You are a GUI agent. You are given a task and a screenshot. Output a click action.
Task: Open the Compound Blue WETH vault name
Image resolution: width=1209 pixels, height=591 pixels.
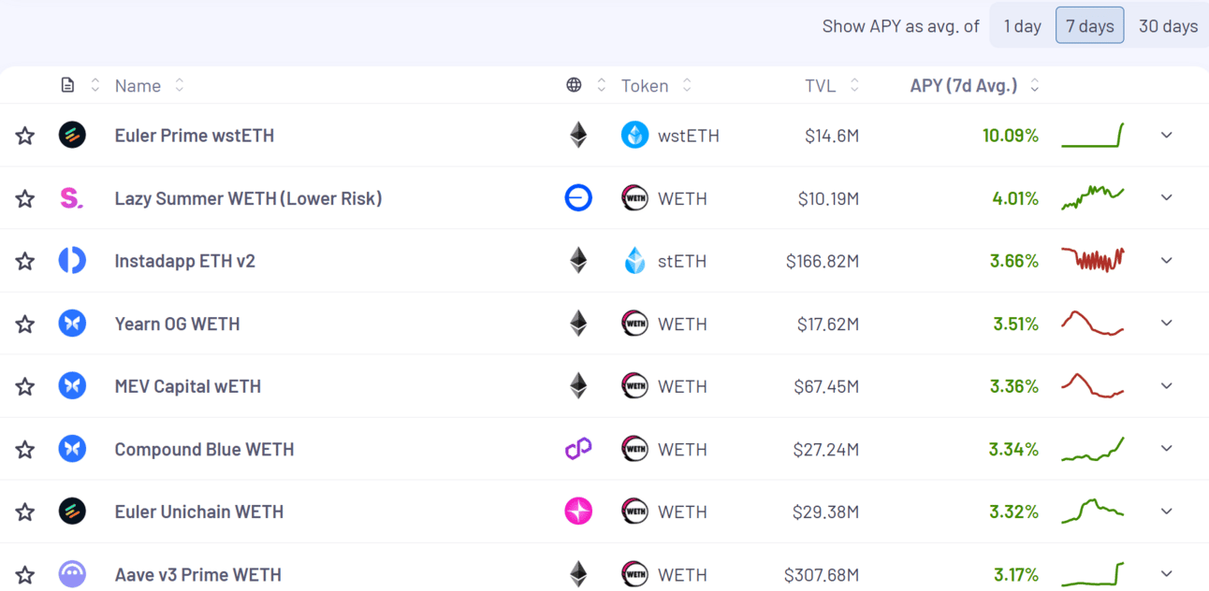click(204, 449)
